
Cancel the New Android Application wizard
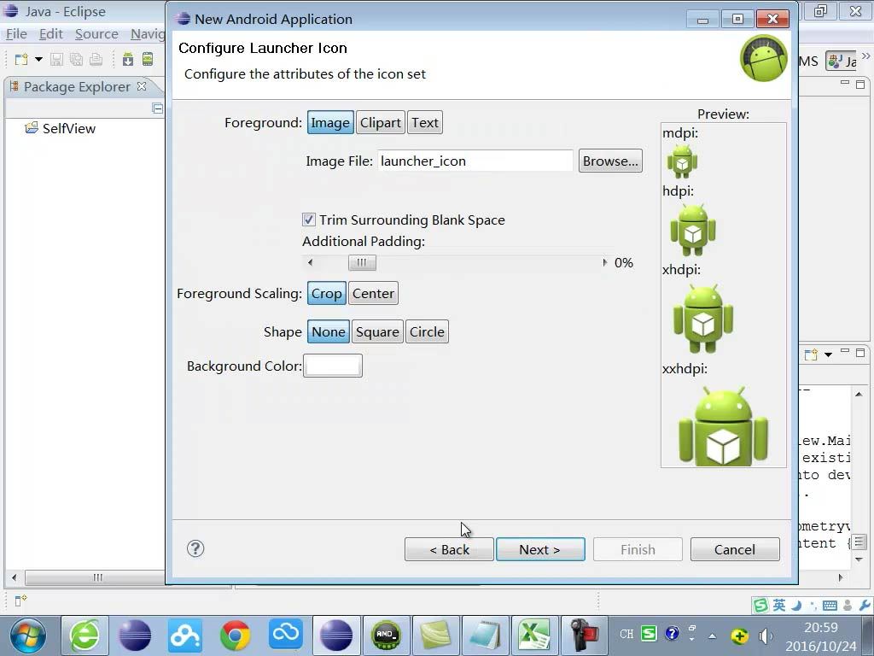coord(735,549)
